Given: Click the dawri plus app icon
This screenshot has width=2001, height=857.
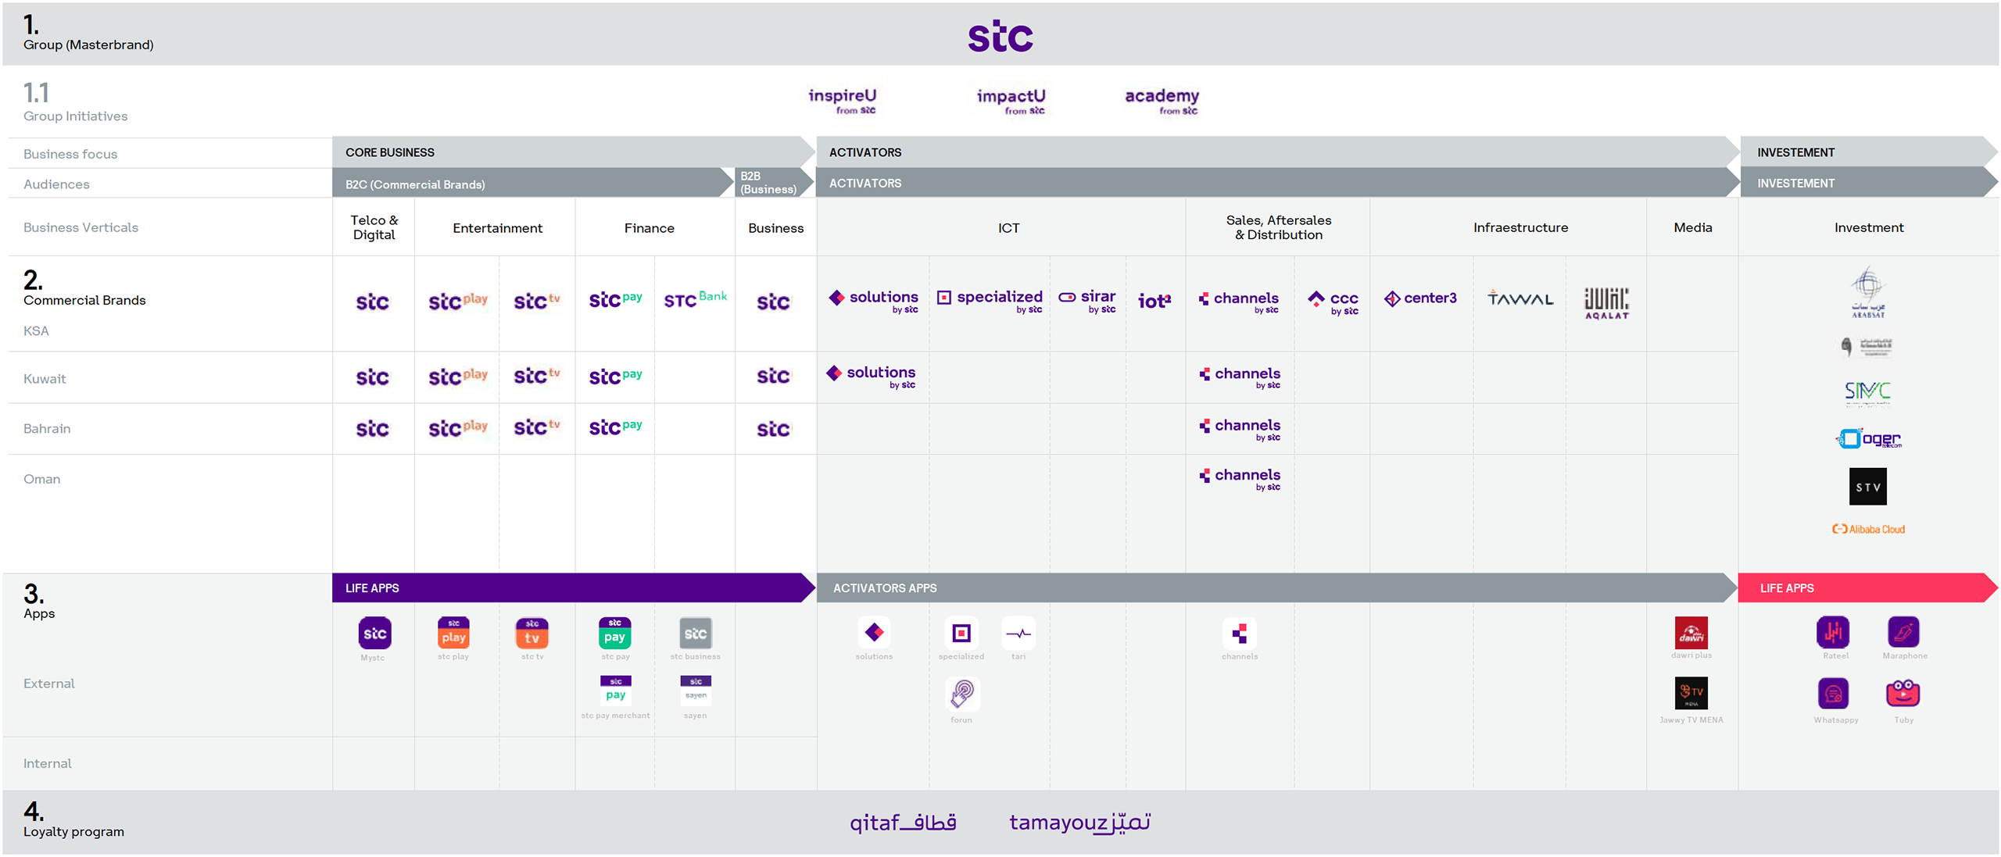Looking at the screenshot, I should [x=1691, y=634].
